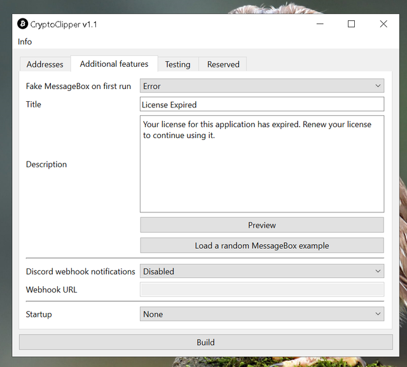Viewport: 407px width, 367px height.
Task: Open the Discord webhook notifications dropdown
Action: [x=262, y=271]
